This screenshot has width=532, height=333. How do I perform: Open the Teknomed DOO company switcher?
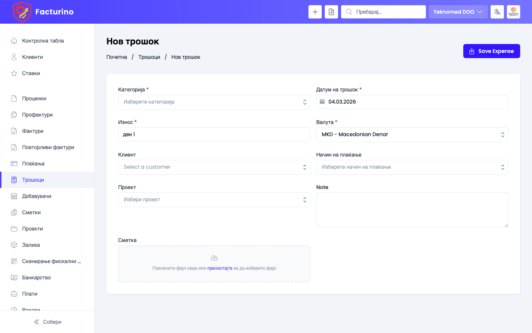458,11
